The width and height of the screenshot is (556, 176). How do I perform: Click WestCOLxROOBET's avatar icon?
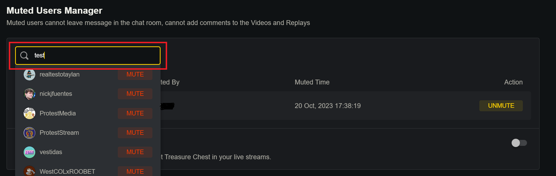[x=29, y=171]
